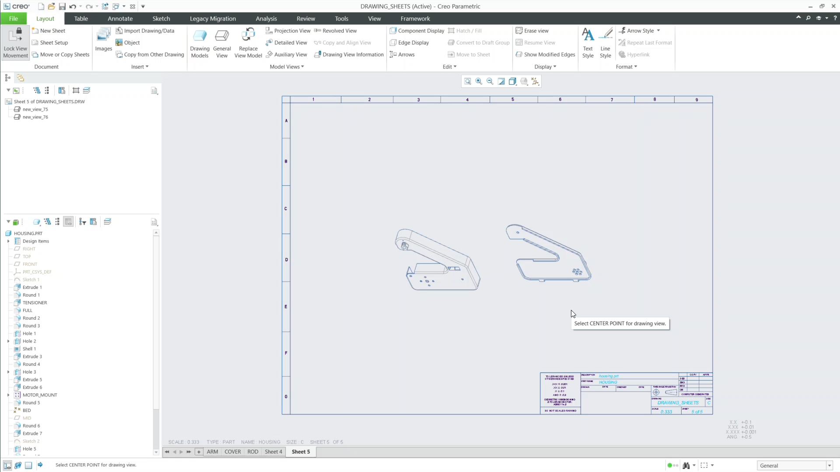Expand the Hole 2 tree node
The width and height of the screenshot is (840, 472).
[9, 341]
